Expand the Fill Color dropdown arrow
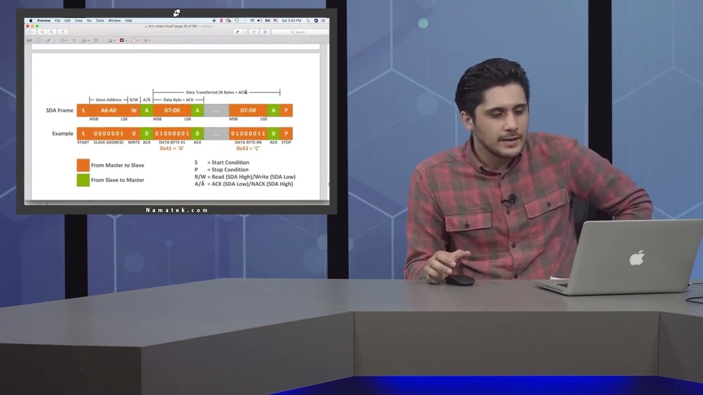 [137, 41]
